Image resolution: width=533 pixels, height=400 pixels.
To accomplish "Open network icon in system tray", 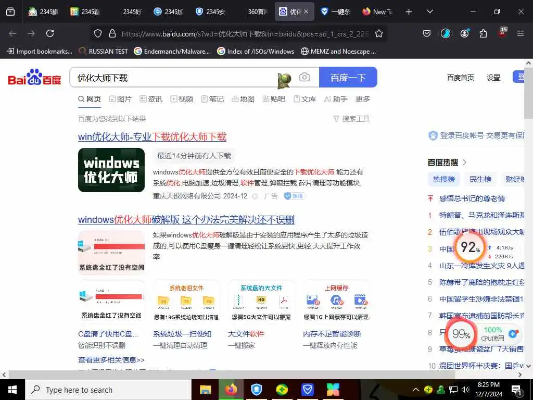I will 453,390.
